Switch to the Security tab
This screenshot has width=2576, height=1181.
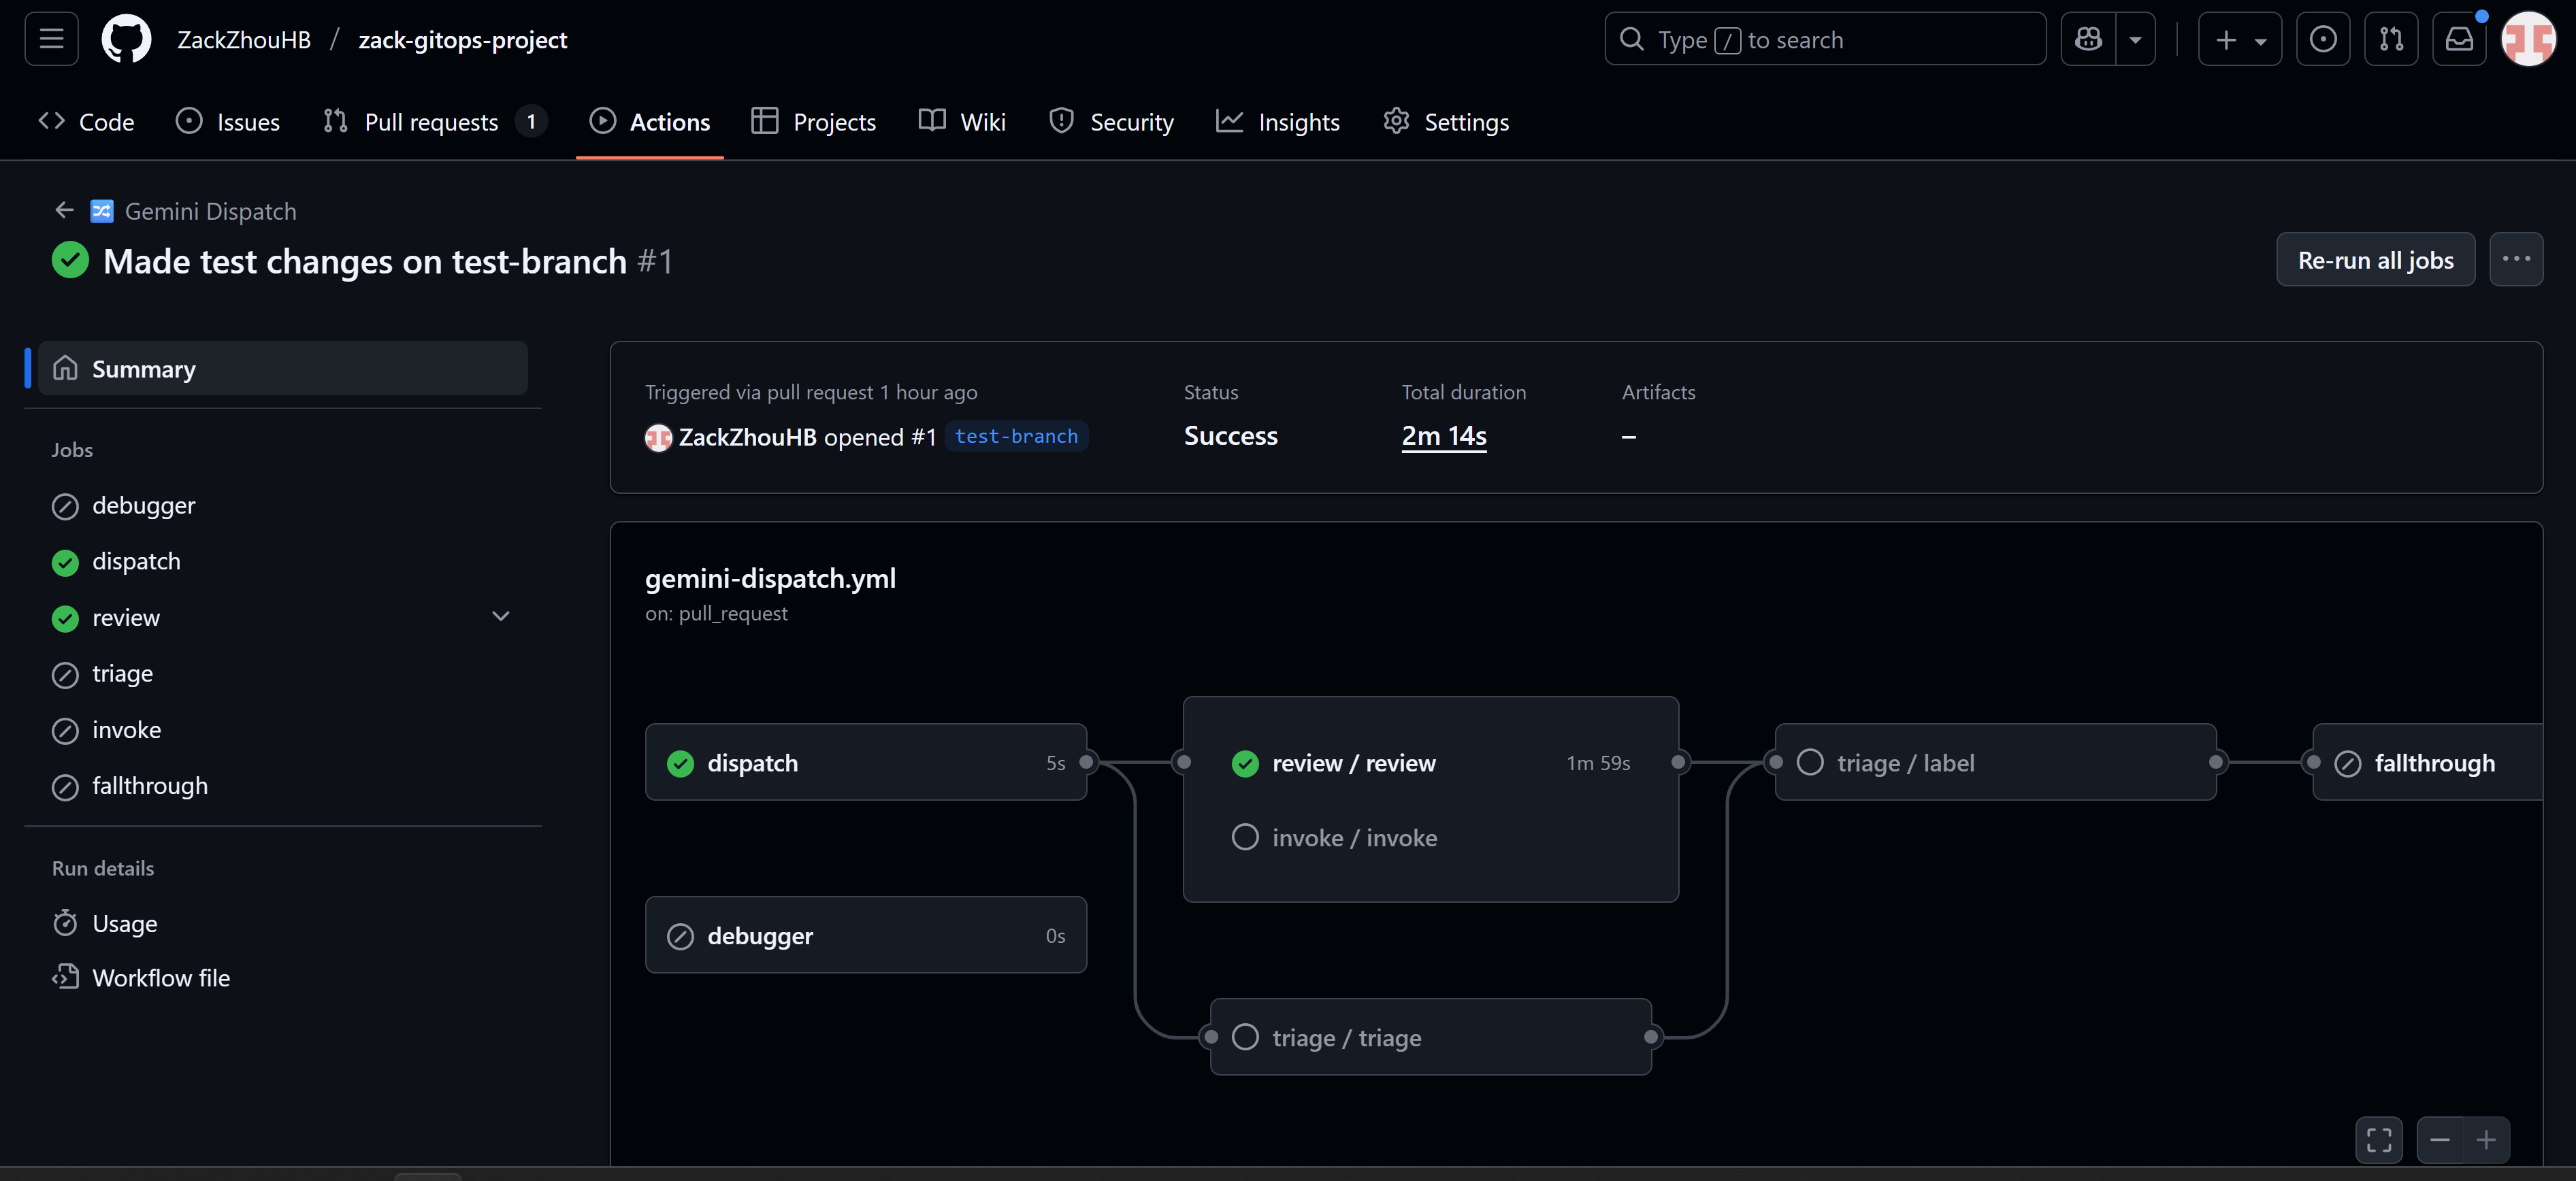coord(1111,122)
